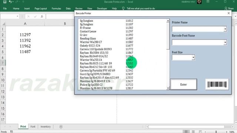Select Rayban Rb3584 153/33 row

click(123, 52)
